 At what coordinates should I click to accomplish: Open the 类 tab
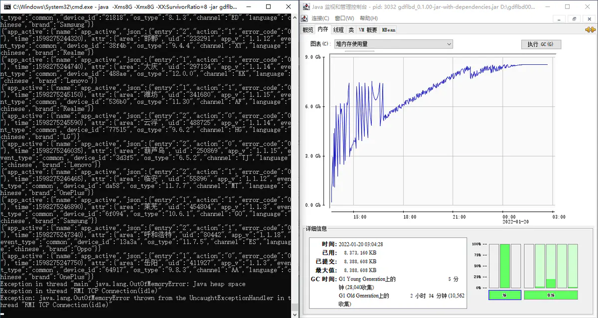(x=351, y=30)
